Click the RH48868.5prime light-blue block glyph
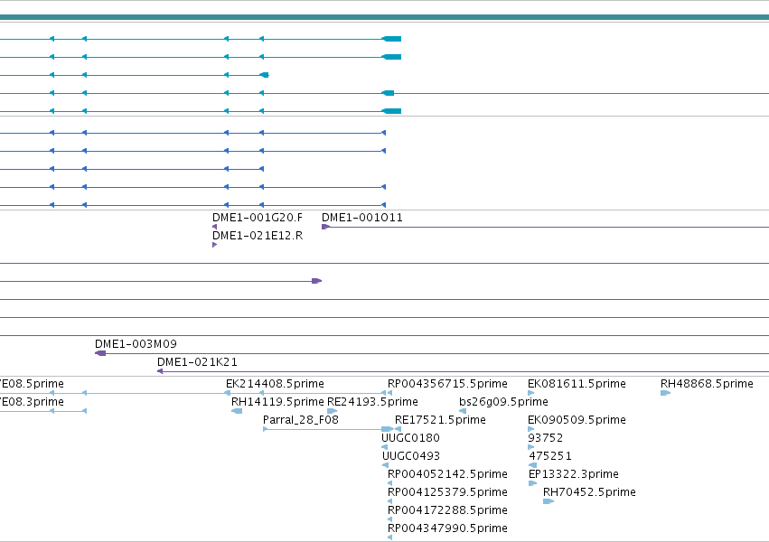The image size is (769, 542). coord(665,393)
